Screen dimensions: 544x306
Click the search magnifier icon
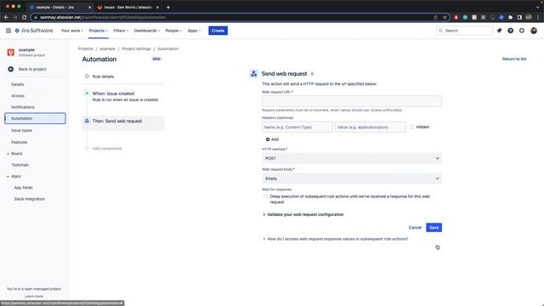pos(440,31)
